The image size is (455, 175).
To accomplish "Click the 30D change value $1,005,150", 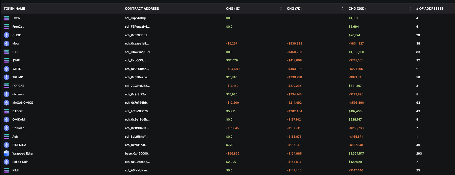I will pos(356,52).
